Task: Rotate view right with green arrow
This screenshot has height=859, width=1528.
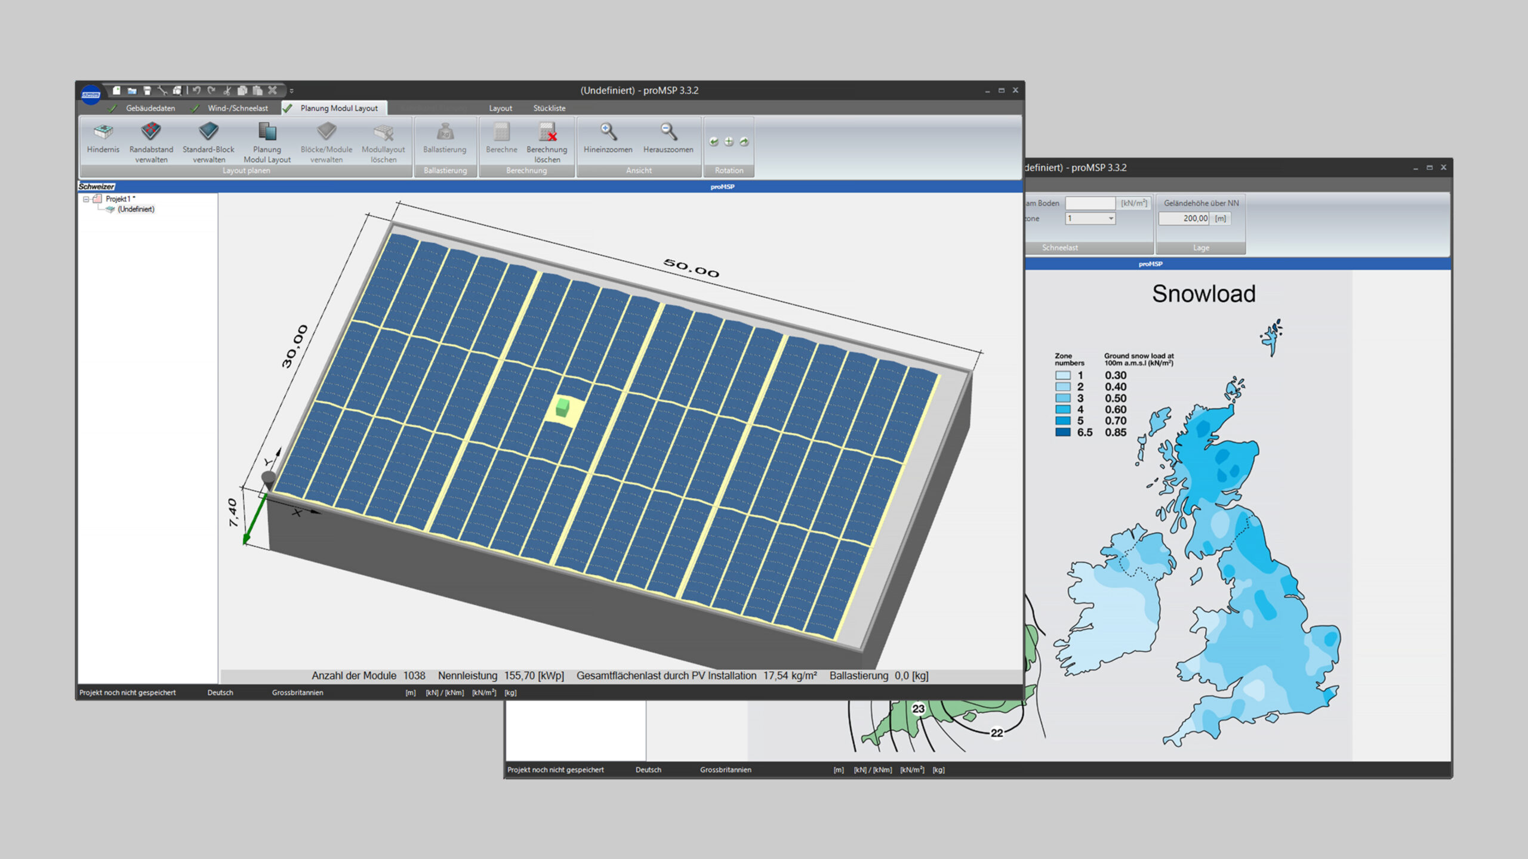Action: point(744,142)
